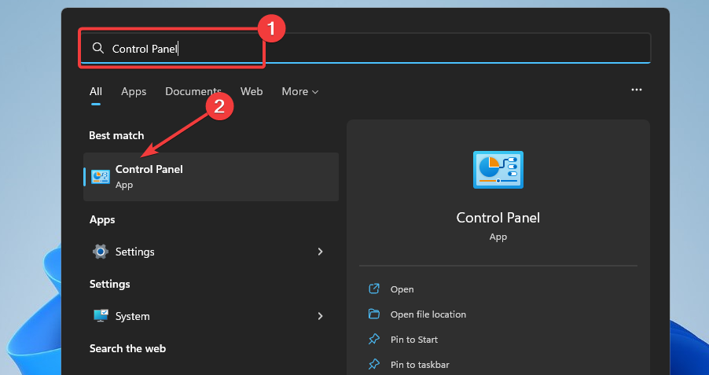Click the Open arrow icon
The height and width of the screenshot is (375, 709).
pyautogui.click(x=374, y=289)
